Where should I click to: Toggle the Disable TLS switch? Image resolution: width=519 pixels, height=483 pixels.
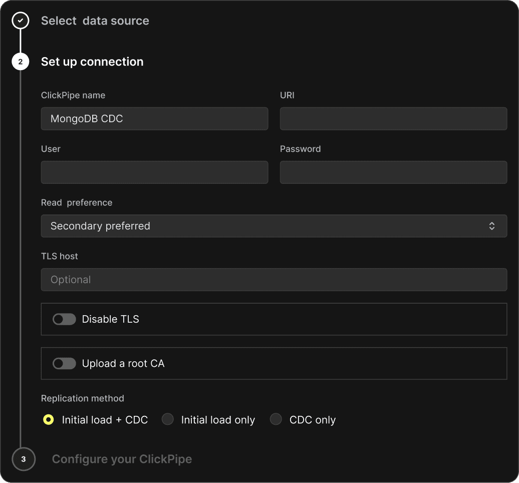coord(64,319)
